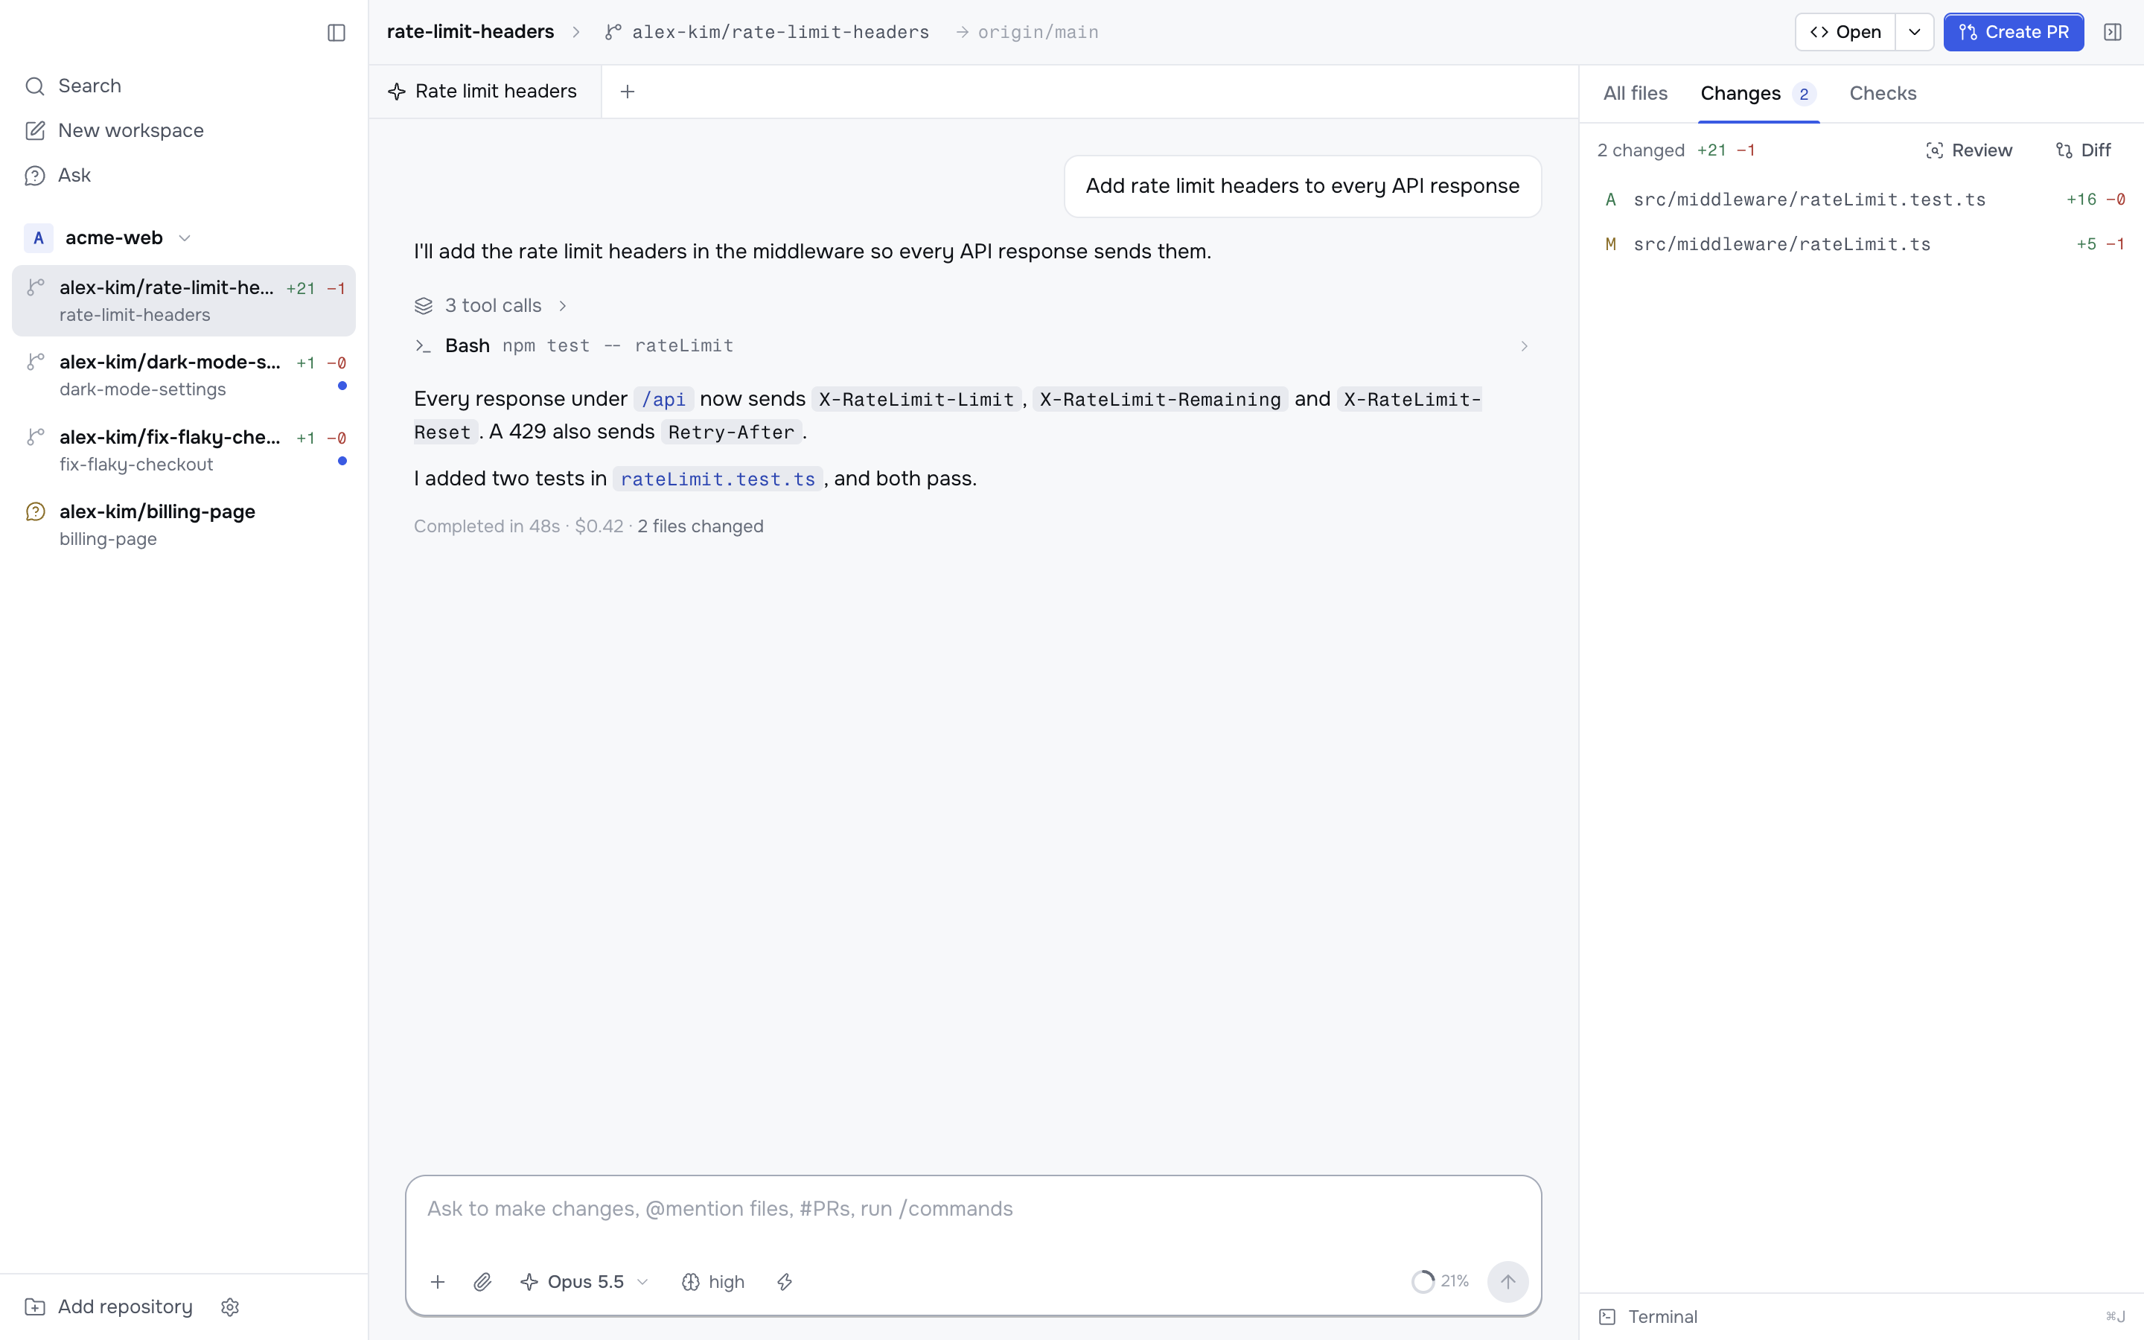Click the Review button
Screen dimensions: 2144x1340
click(x=1968, y=150)
